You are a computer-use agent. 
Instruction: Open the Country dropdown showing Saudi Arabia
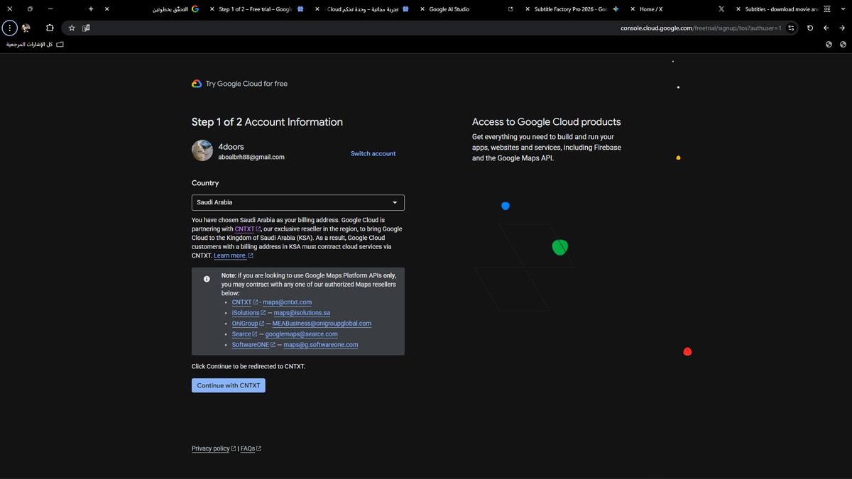click(298, 202)
